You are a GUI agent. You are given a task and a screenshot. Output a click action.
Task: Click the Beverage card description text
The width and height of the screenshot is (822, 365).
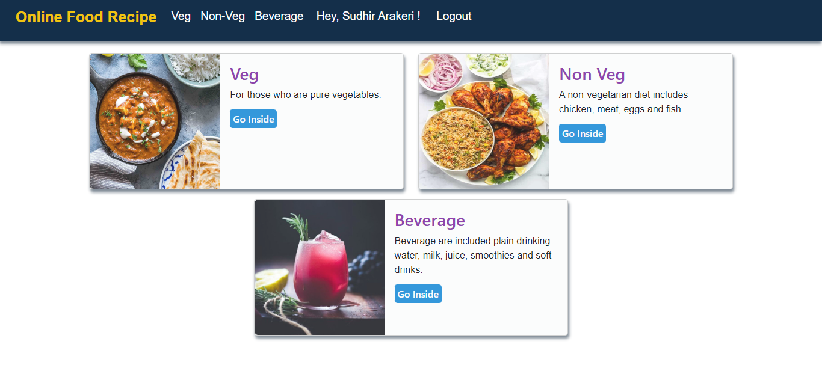[472, 255]
